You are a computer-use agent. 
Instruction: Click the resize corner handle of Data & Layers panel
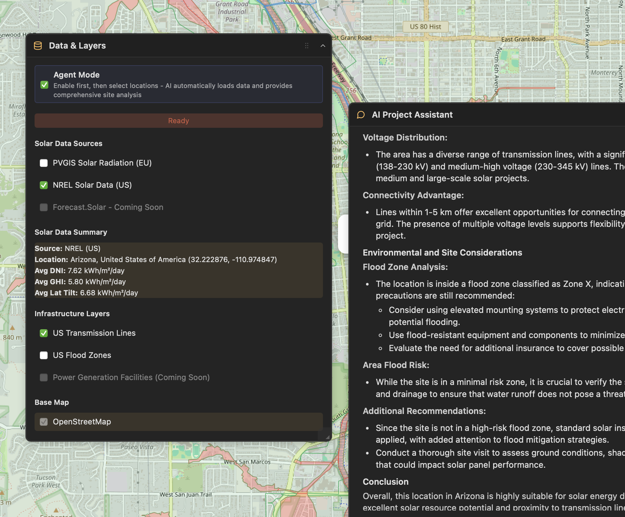click(x=327, y=437)
